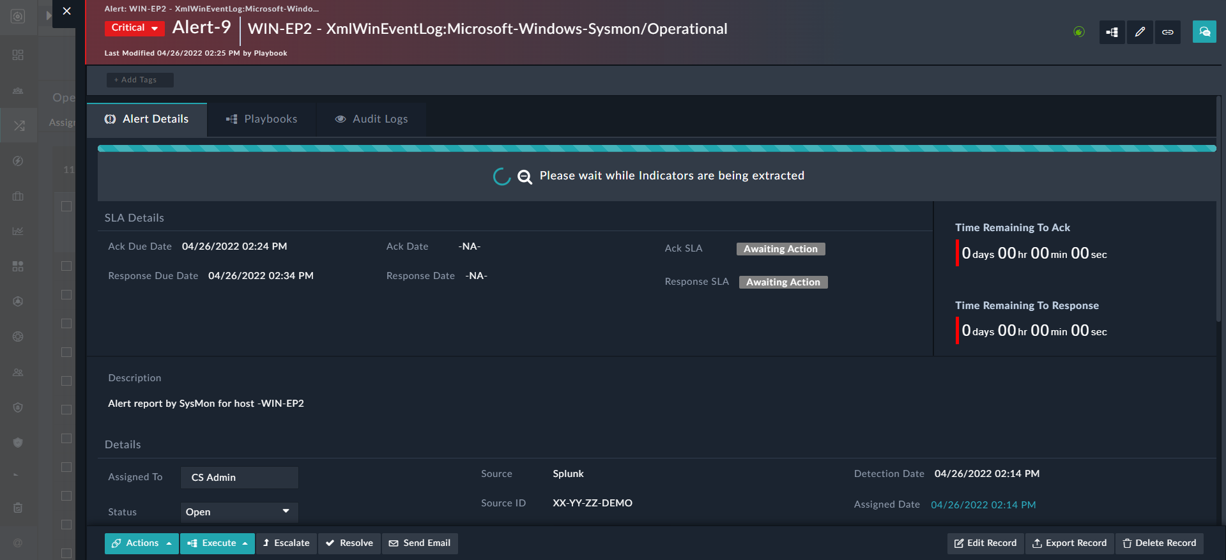The width and height of the screenshot is (1226, 560).
Task: Open the Audit Logs tab
Action: coord(372,119)
